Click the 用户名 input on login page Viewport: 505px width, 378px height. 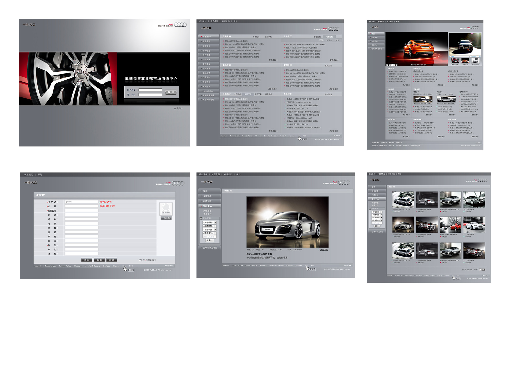[150, 90]
